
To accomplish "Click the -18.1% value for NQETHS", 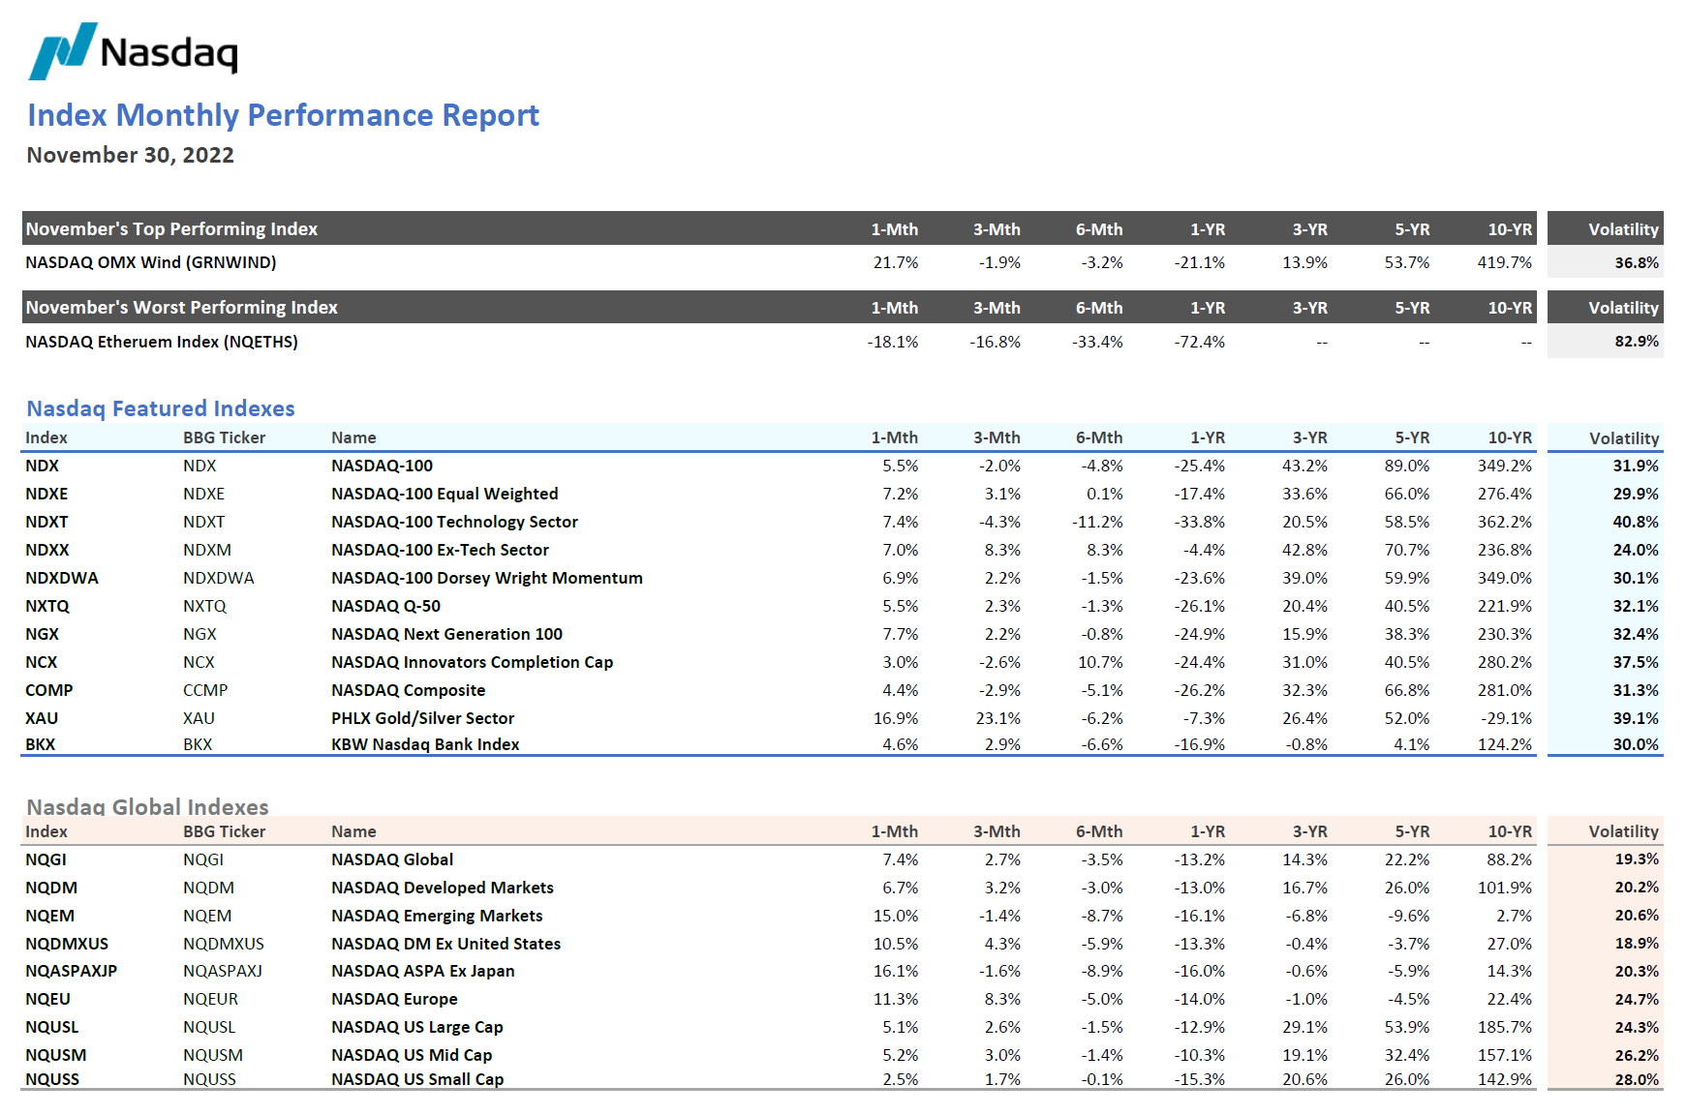I will point(892,342).
